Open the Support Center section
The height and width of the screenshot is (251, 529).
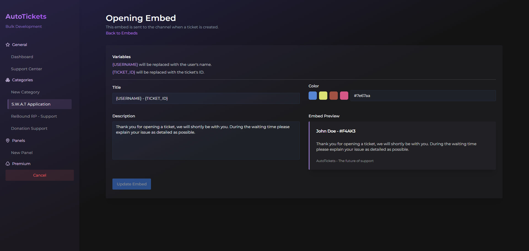26,69
